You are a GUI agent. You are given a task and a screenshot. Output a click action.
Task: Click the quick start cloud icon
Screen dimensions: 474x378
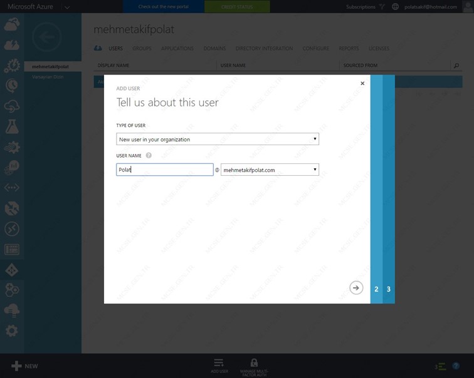(x=98, y=48)
